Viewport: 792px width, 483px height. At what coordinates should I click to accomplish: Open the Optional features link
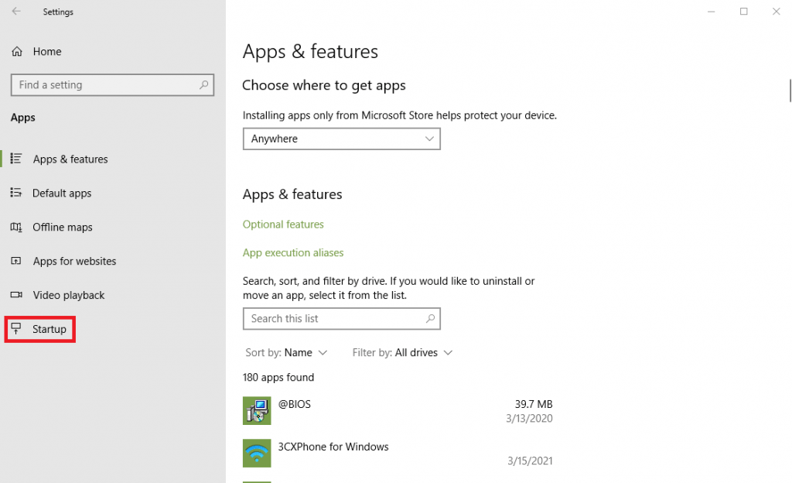(x=283, y=224)
